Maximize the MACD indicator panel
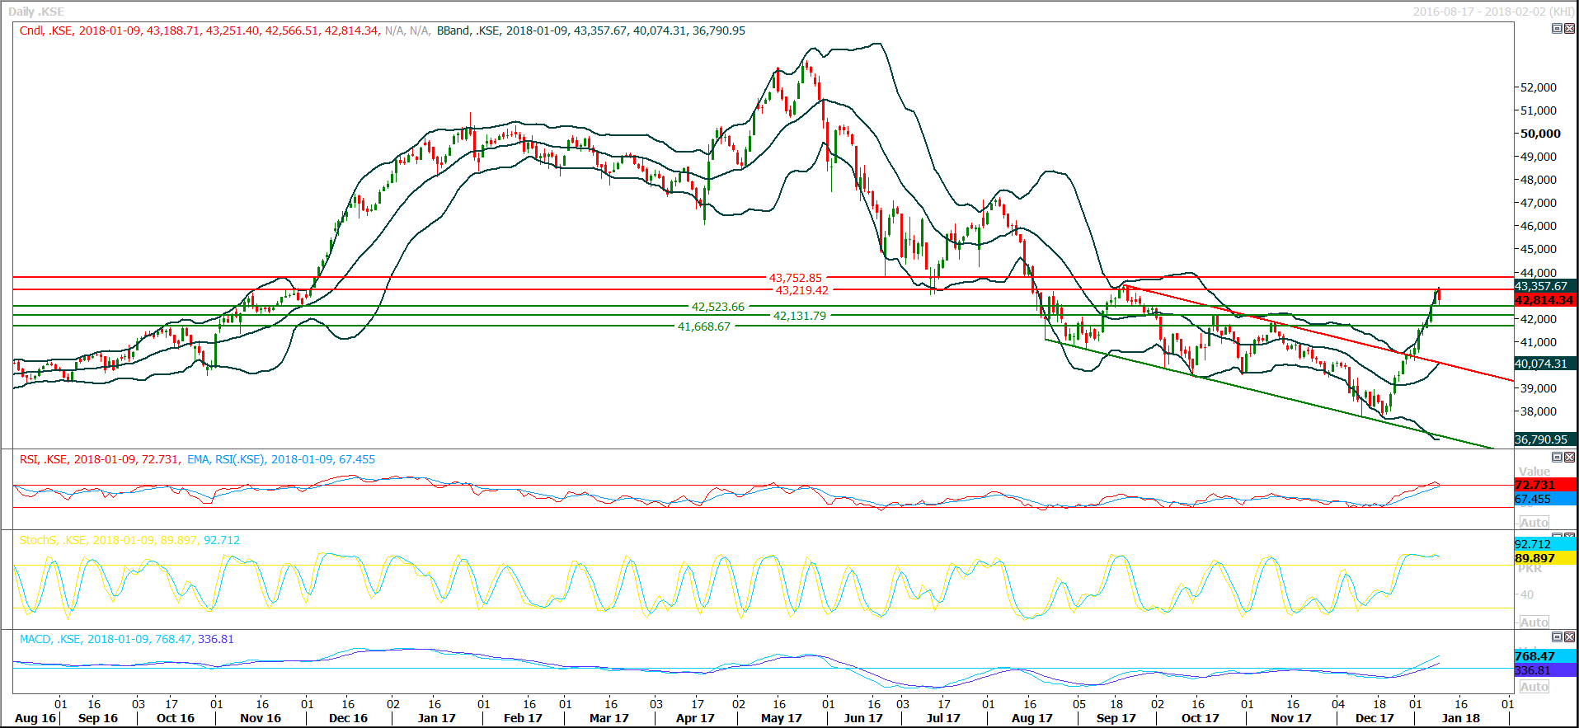This screenshot has height=728, width=1579. pyautogui.click(x=1557, y=636)
